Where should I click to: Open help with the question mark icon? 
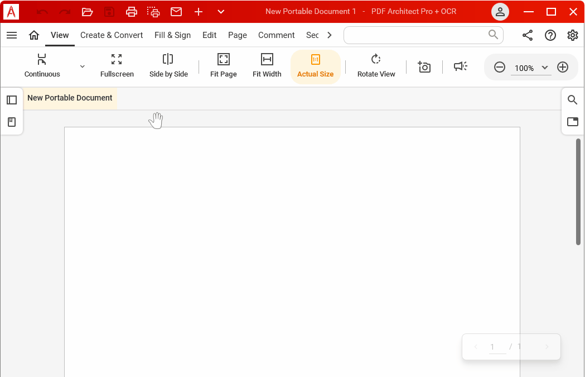pos(550,35)
